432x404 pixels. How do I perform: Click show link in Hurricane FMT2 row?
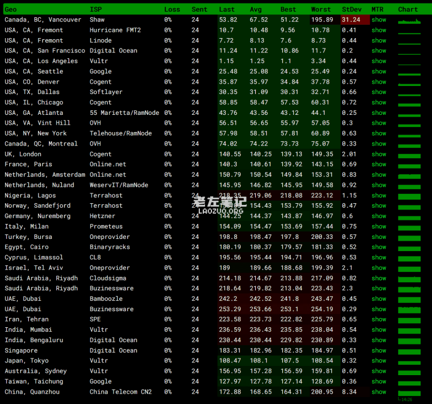[x=378, y=30]
